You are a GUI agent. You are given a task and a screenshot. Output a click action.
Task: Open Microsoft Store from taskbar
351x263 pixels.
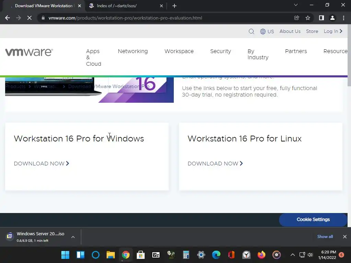[x=141, y=255]
